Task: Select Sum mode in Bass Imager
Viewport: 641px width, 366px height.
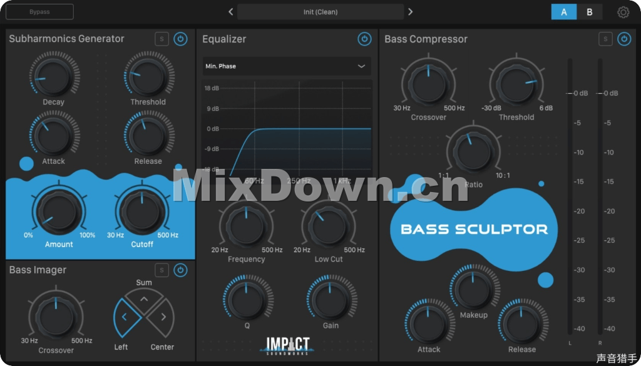Action: coord(144,300)
